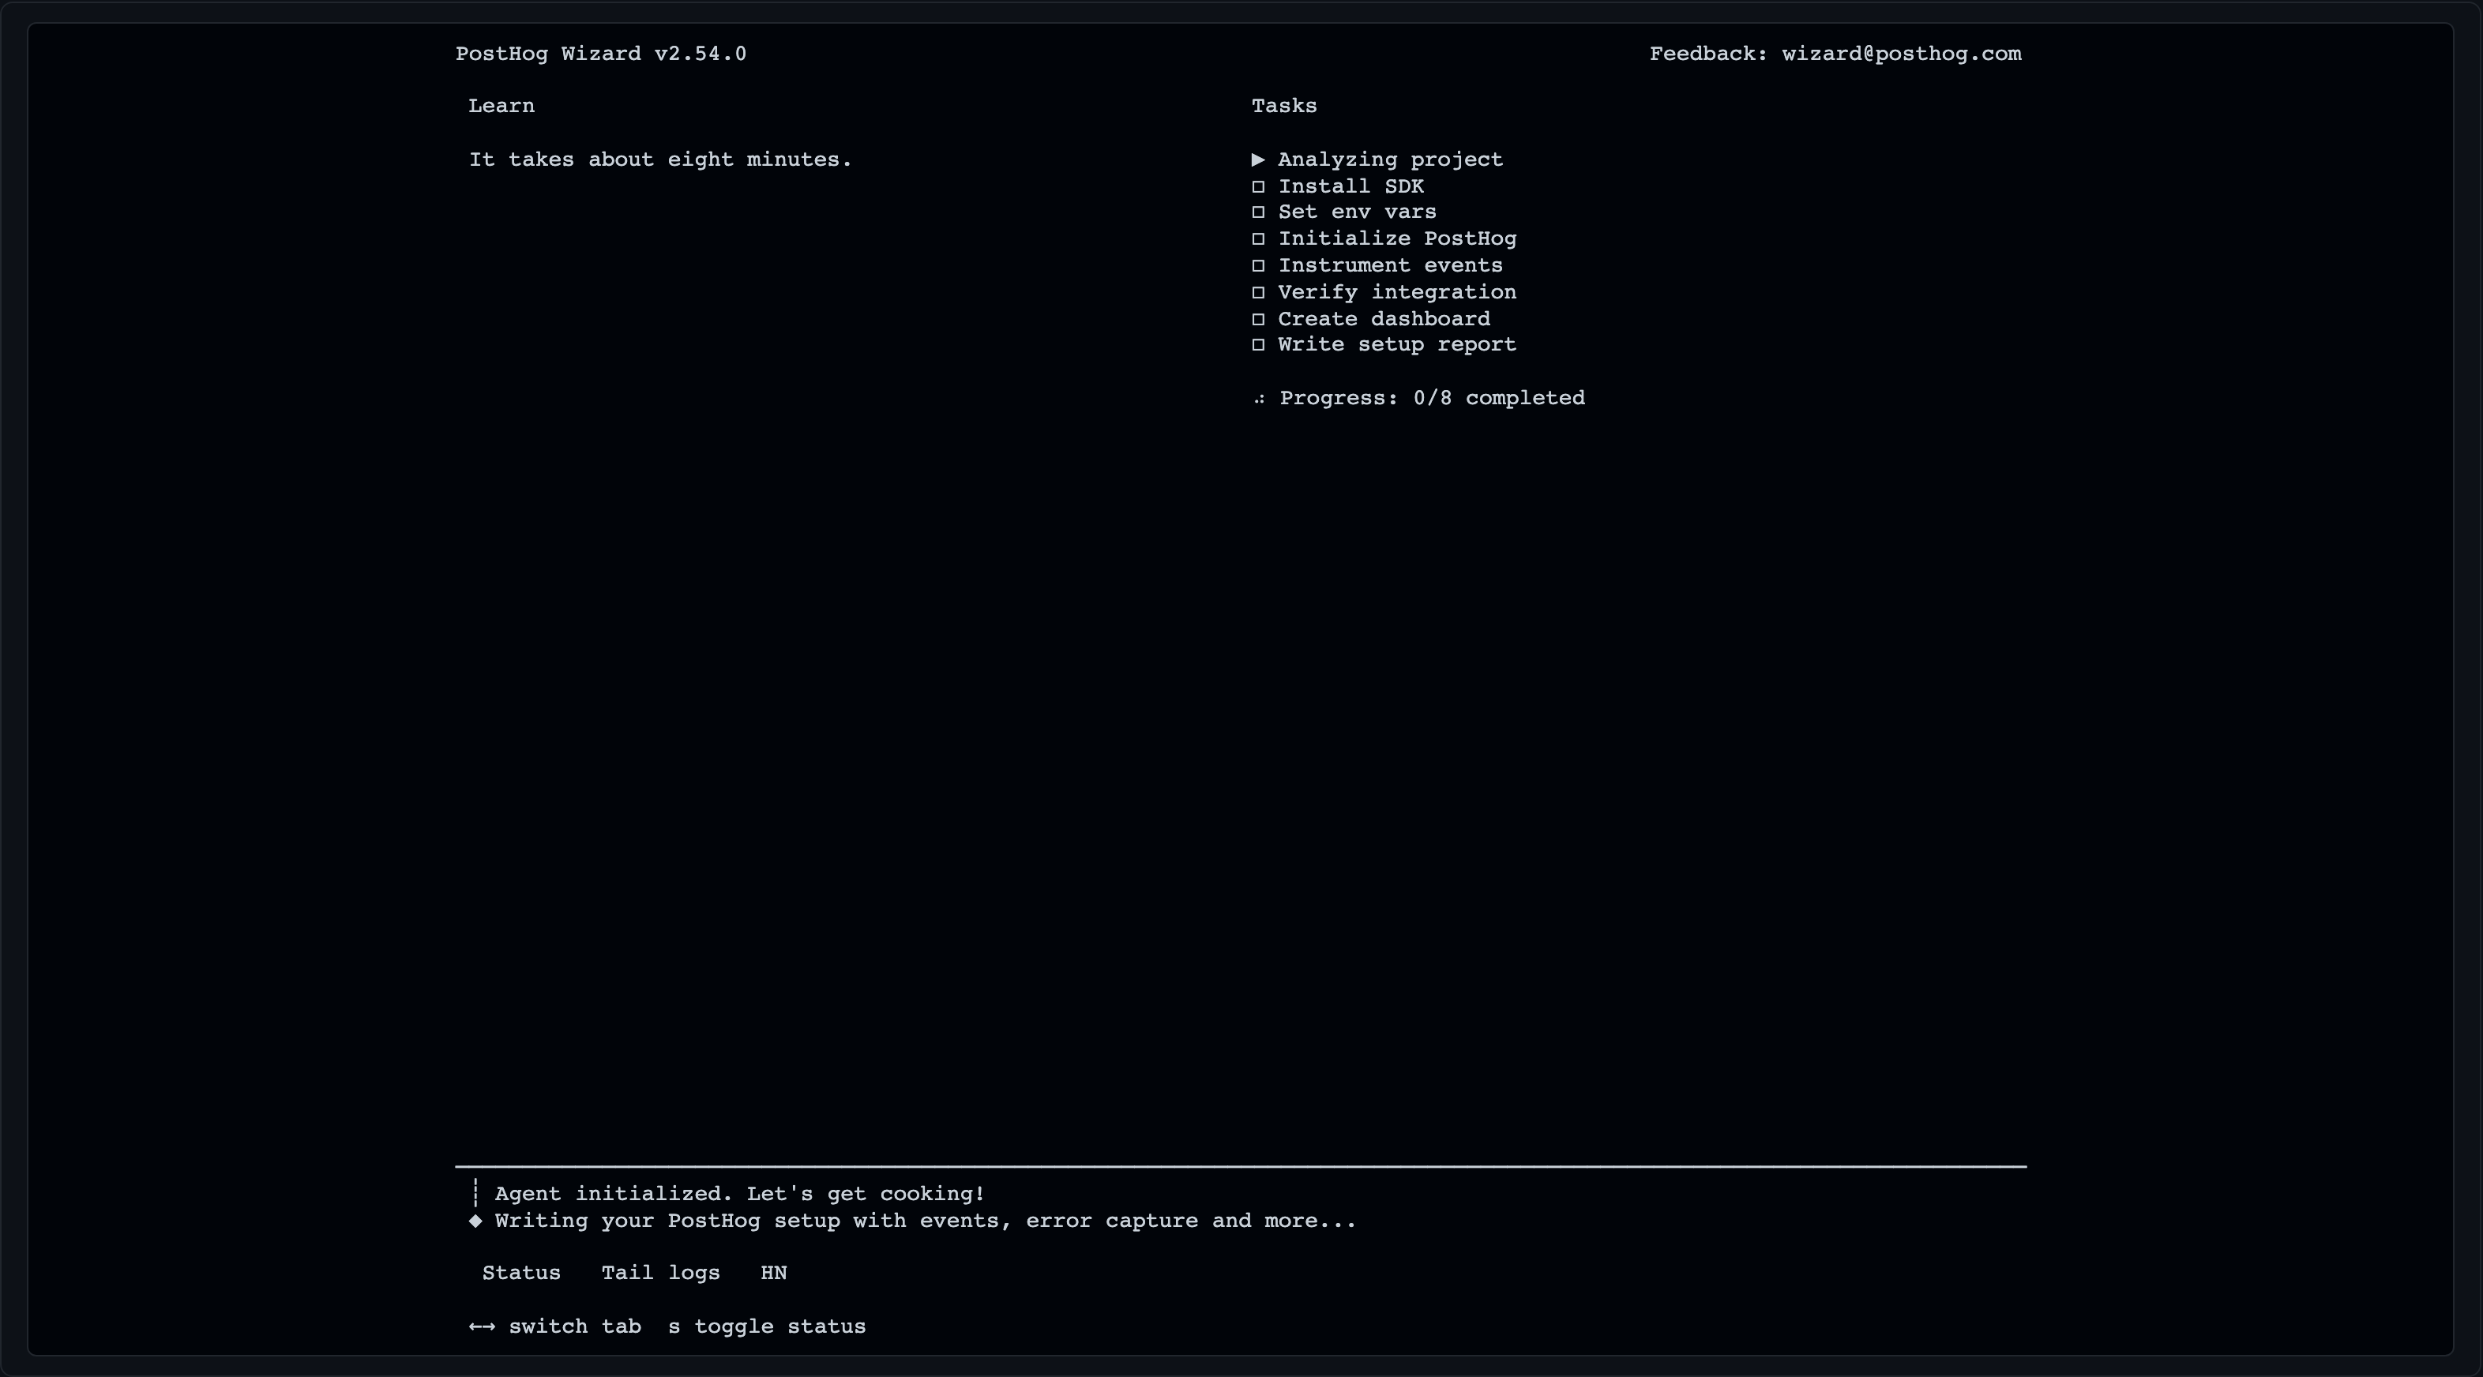The width and height of the screenshot is (2483, 1377).
Task: Select the Status tab
Action: (520, 1273)
